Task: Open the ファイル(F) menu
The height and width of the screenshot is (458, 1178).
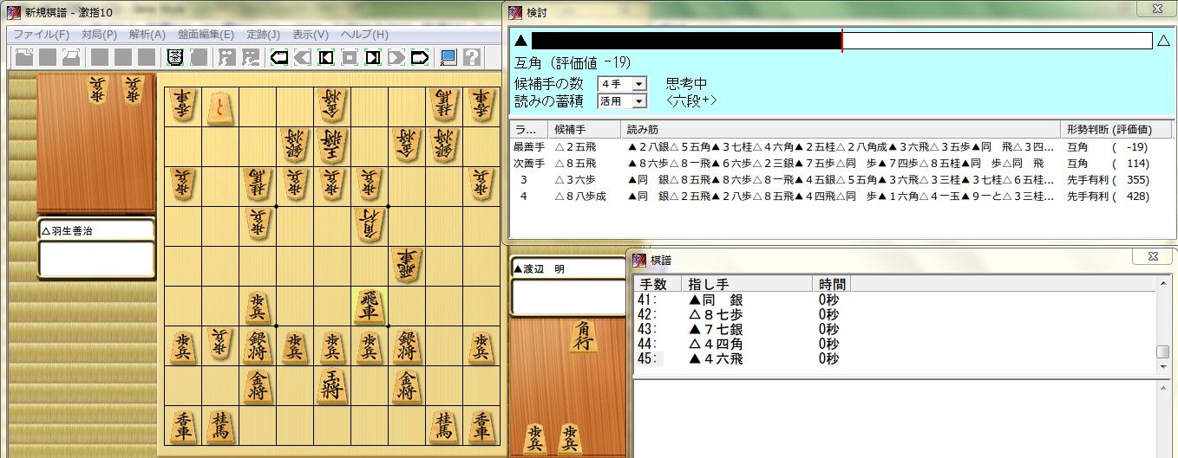Action: 42,35
